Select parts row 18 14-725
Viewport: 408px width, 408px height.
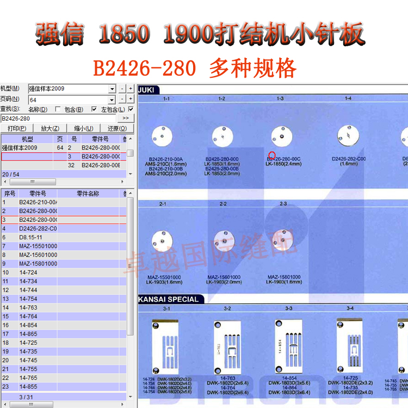click(x=64, y=343)
